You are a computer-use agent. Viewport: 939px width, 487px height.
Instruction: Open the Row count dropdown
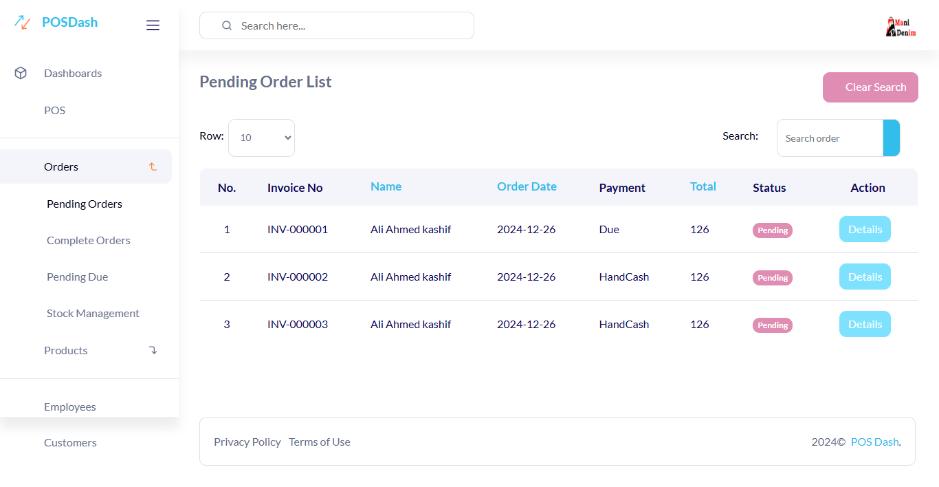261,138
